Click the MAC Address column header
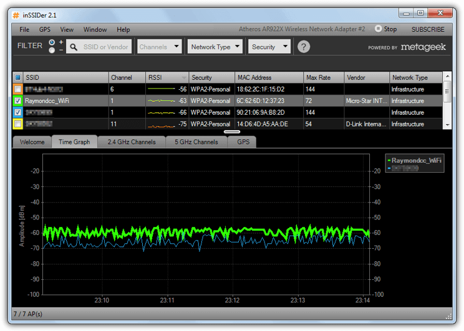 pos(269,77)
